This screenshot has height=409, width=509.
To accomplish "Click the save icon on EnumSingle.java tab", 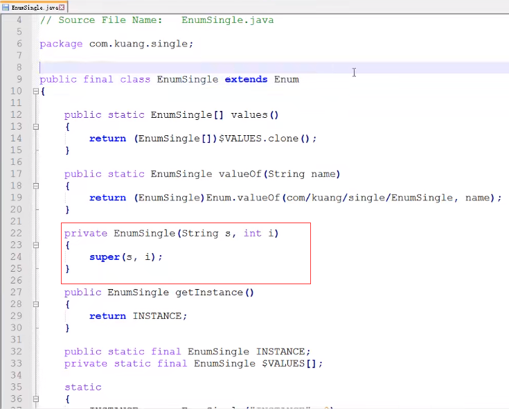I will point(6,7).
